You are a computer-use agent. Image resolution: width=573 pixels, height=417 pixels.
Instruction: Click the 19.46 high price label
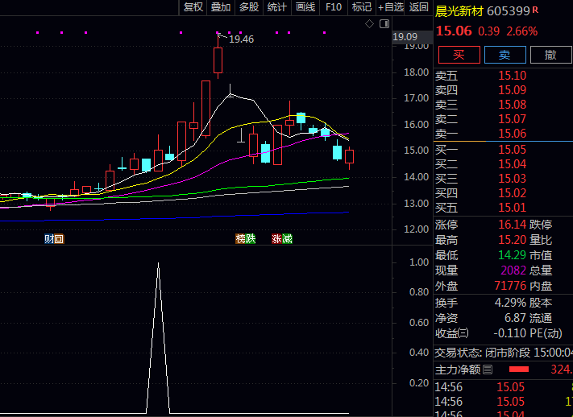(x=241, y=39)
